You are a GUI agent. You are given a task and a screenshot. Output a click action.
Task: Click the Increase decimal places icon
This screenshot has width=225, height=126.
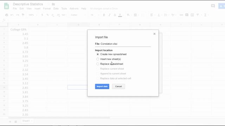[58, 15]
